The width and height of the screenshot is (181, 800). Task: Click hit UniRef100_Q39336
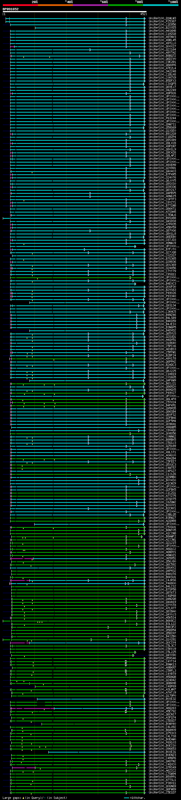click(162, 187)
